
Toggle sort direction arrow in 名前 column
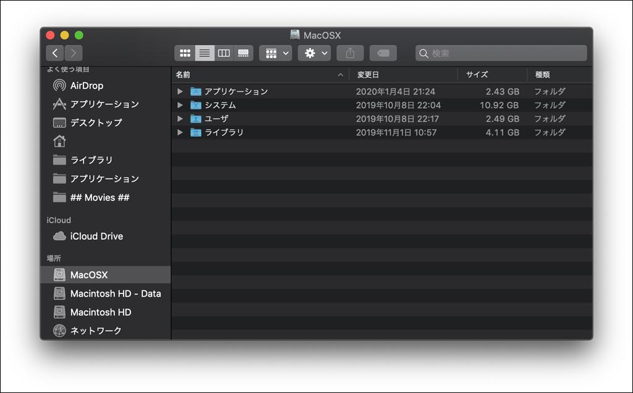[x=341, y=75]
